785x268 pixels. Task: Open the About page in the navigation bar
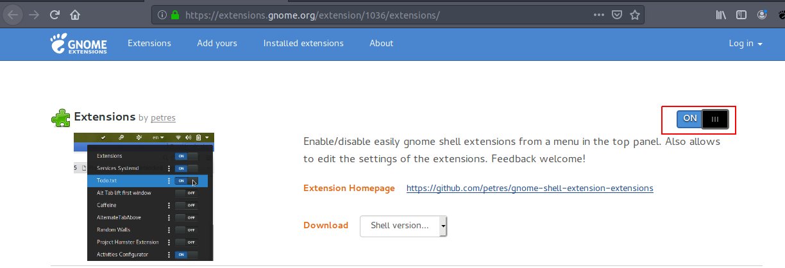point(381,44)
